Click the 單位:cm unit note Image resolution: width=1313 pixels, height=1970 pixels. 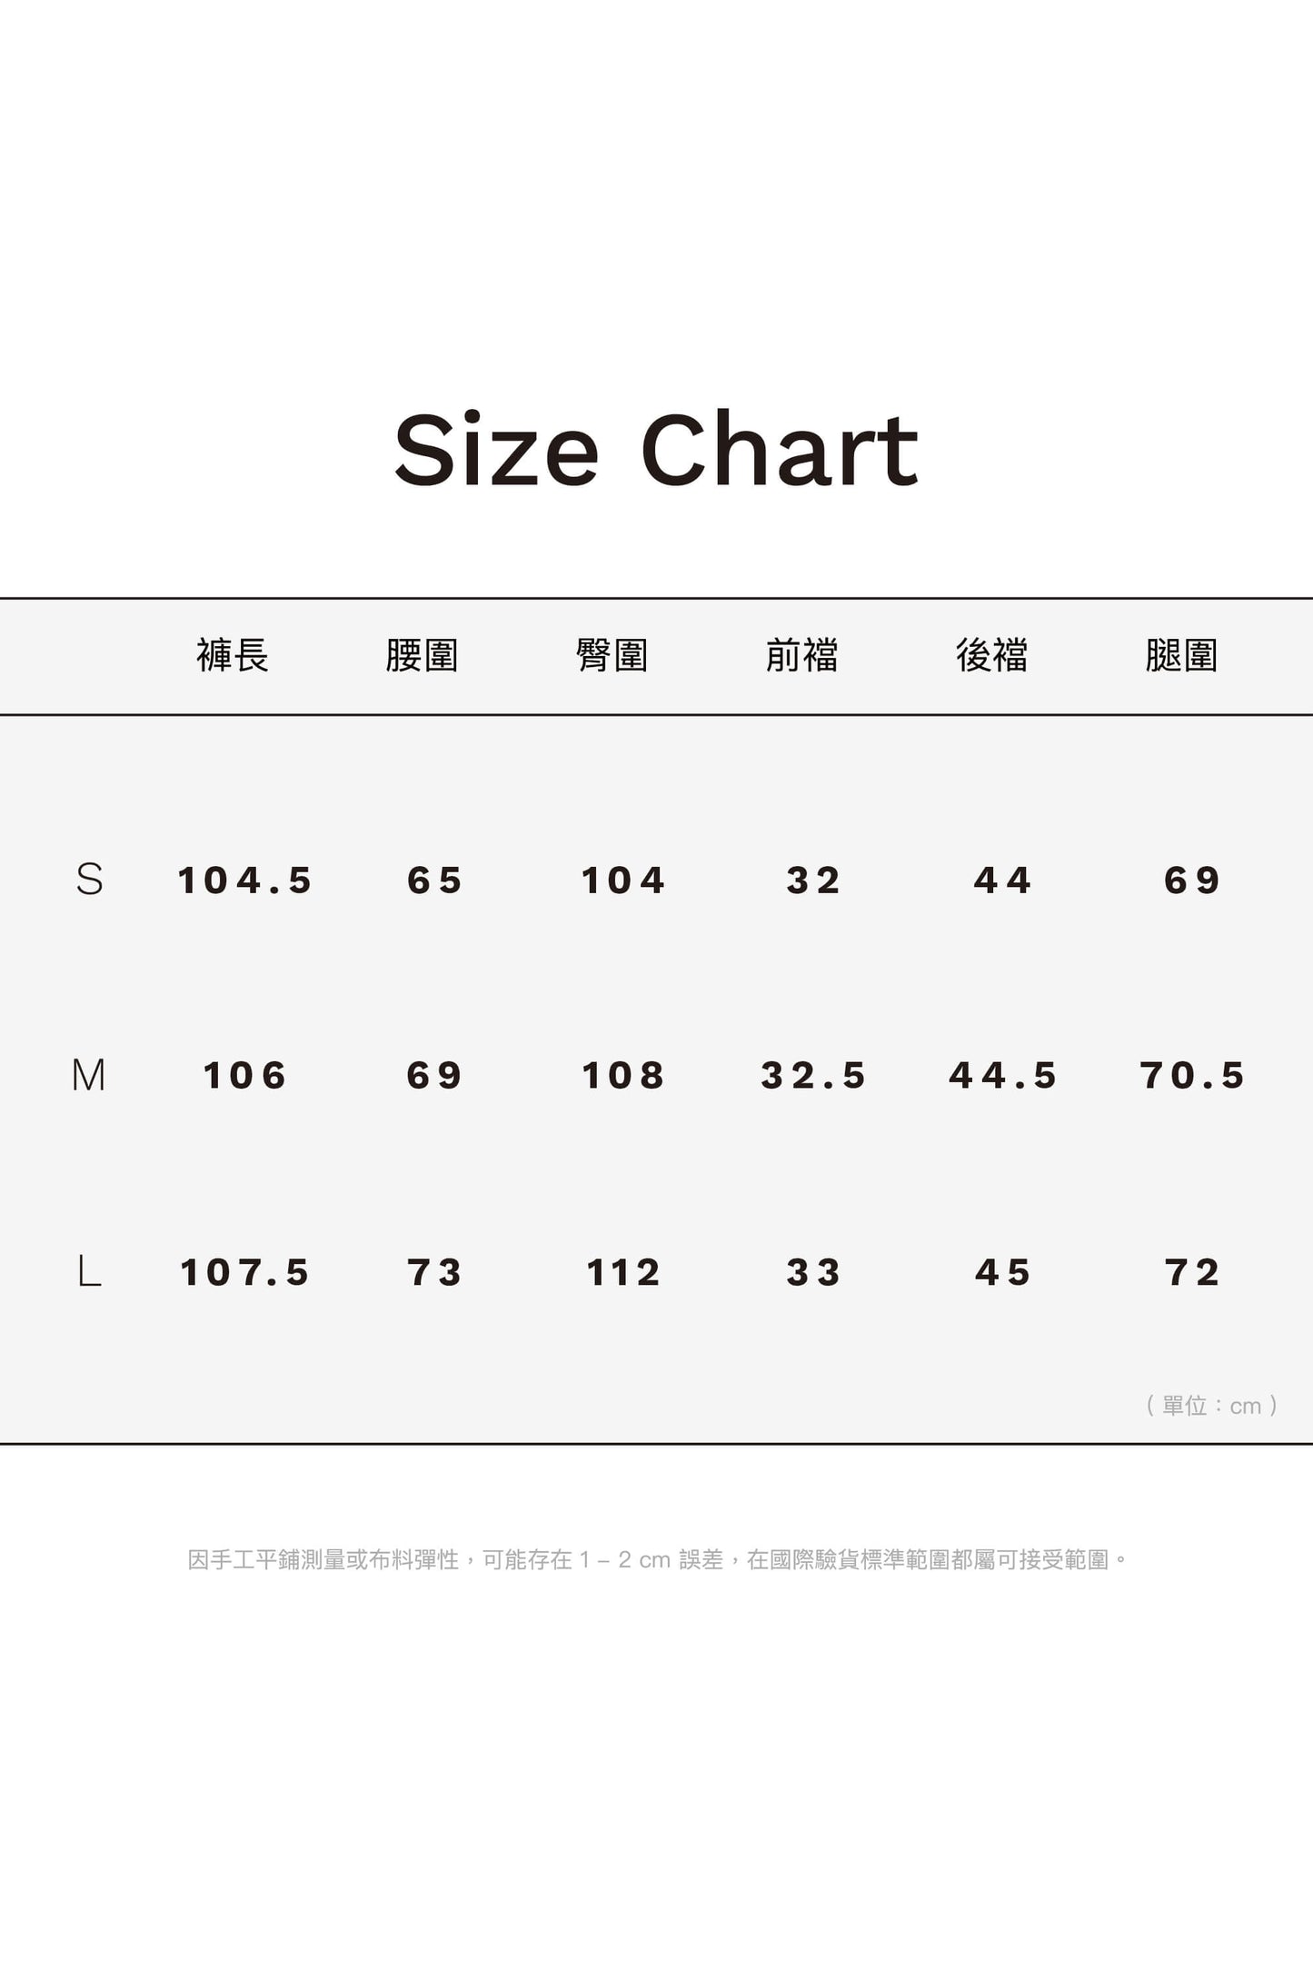pyautogui.click(x=1211, y=1406)
